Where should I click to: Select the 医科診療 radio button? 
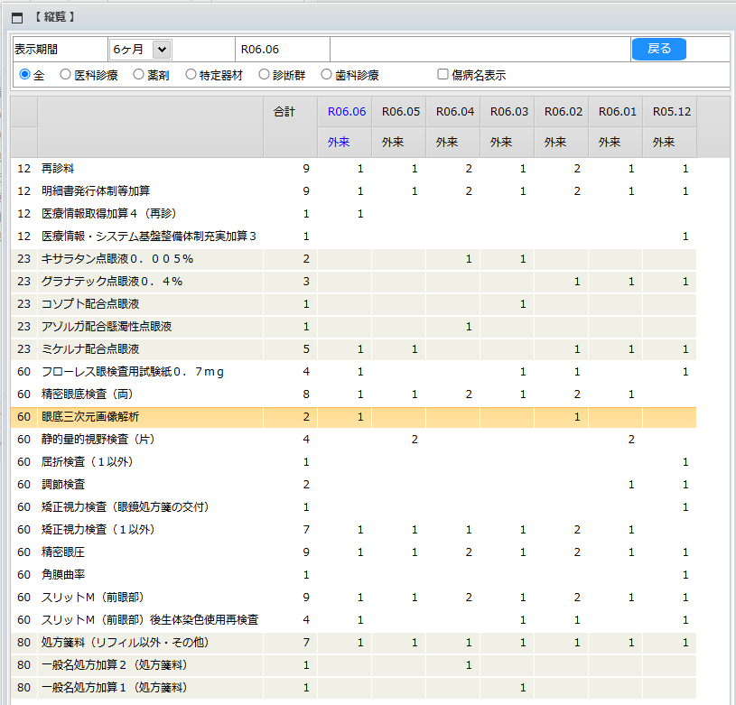pos(65,75)
